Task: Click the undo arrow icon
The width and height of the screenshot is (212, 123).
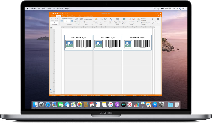Action: tap(60, 13)
